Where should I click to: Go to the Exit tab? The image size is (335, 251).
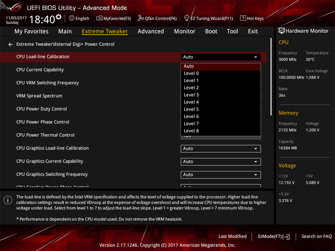(253, 32)
